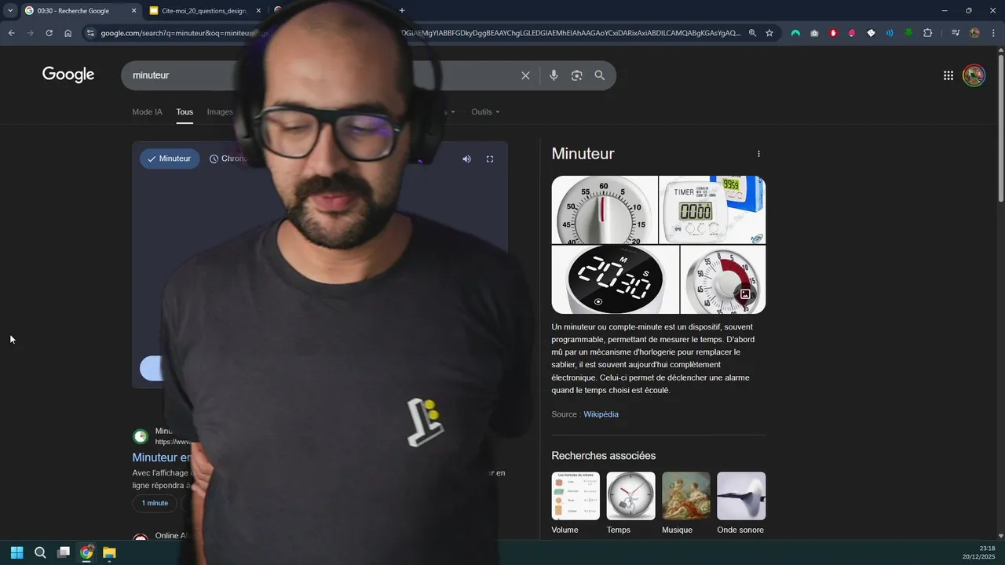Close the Recherche Google tab
The width and height of the screenshot is (1005, 565).
(x=133, y=11)
